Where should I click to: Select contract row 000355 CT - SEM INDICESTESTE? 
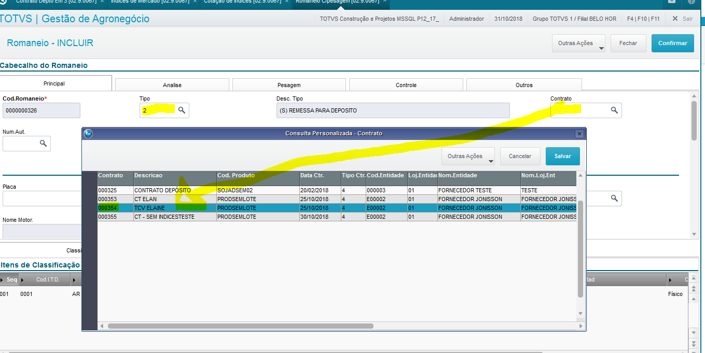click(337, 217)
